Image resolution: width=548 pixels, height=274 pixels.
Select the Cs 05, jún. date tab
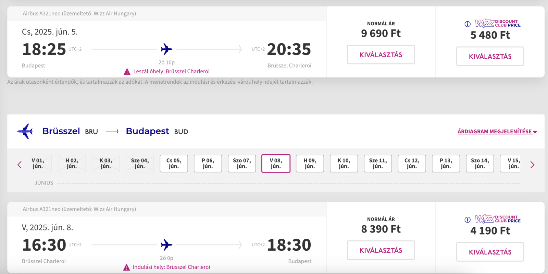(174, 164)
